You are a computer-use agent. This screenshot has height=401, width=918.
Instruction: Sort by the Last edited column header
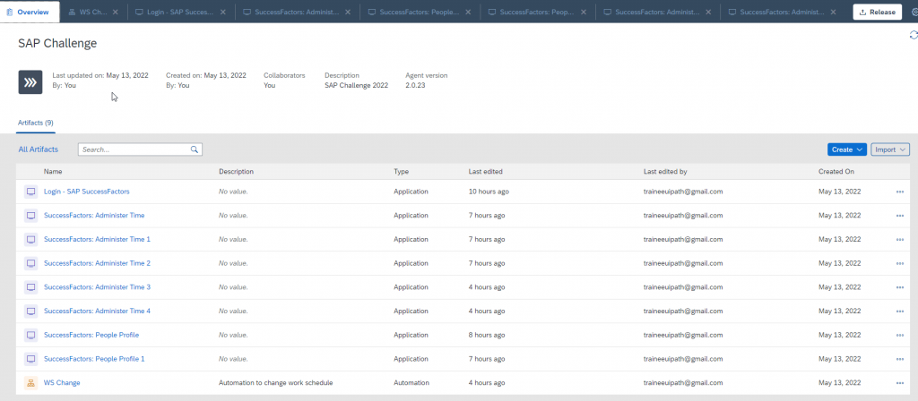tap(485, 172)
